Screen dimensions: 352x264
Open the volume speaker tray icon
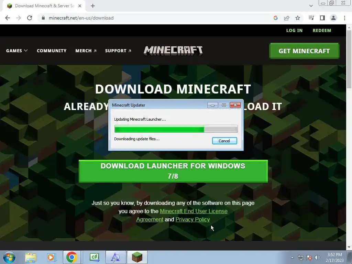(317, 257)
